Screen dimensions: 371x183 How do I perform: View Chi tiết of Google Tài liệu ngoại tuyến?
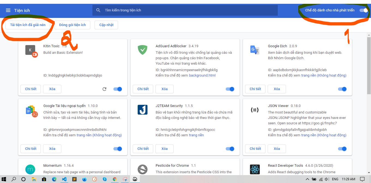click(31, 149)
